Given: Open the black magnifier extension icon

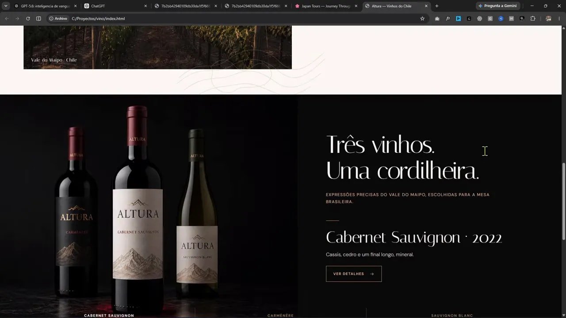Looking at the screenshot, I should pyautogui.click(x=522, y=19).
